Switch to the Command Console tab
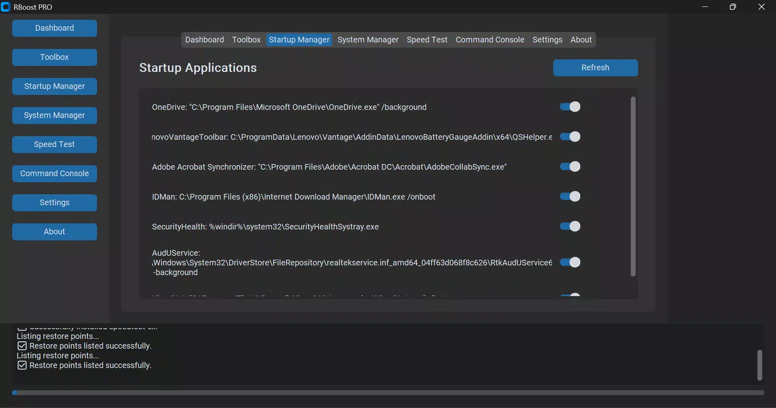 tap(490, 40)
